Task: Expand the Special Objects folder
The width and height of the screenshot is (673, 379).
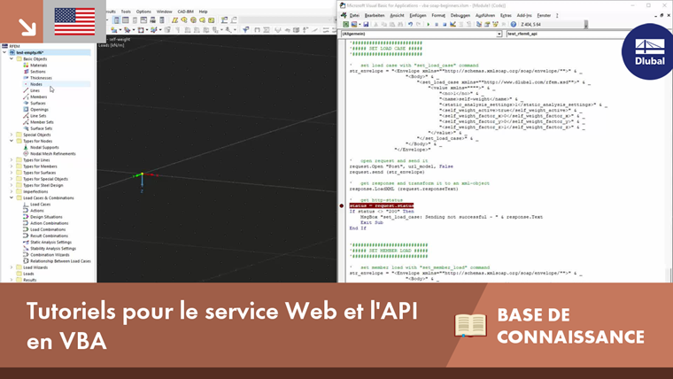Action: (12, 135)
